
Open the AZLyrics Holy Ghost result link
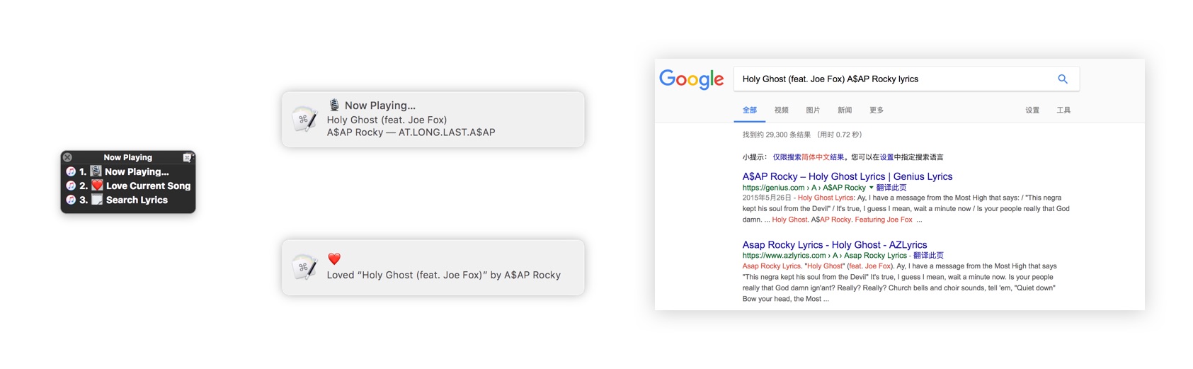click(834, 245)
